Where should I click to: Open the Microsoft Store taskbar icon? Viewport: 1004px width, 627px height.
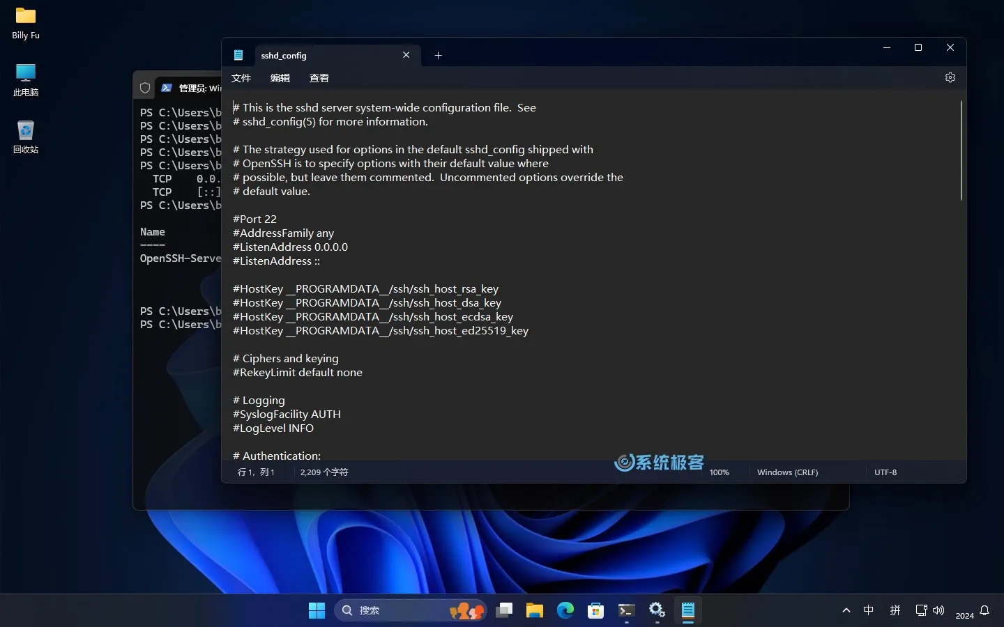(595, 610)
